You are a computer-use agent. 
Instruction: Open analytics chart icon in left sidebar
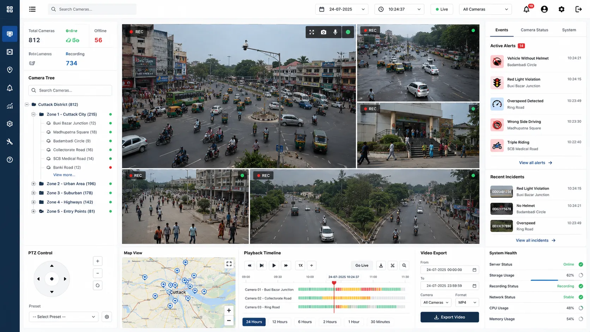tap(10, 106)
